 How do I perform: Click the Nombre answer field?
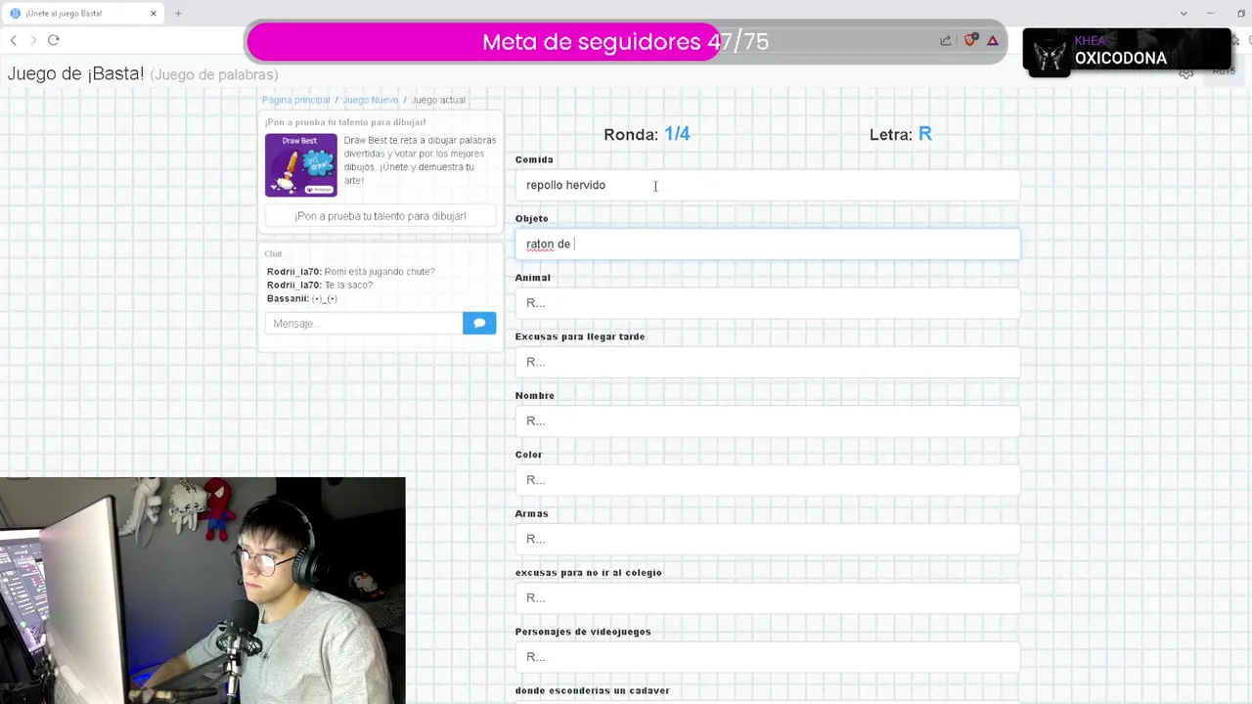tap(767, 421)
